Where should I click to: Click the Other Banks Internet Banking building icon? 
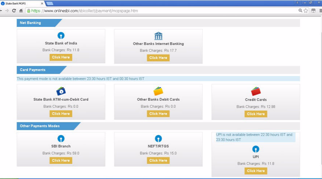pos(158,36)
